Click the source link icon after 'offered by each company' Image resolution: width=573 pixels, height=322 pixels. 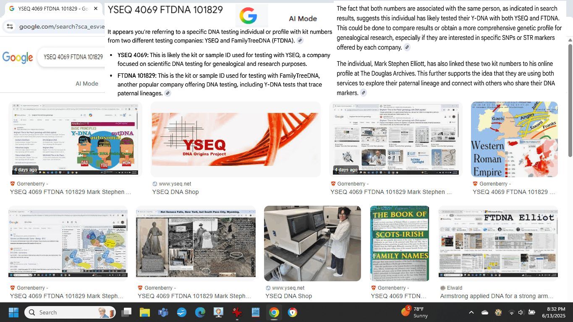[x=407, y=47]
